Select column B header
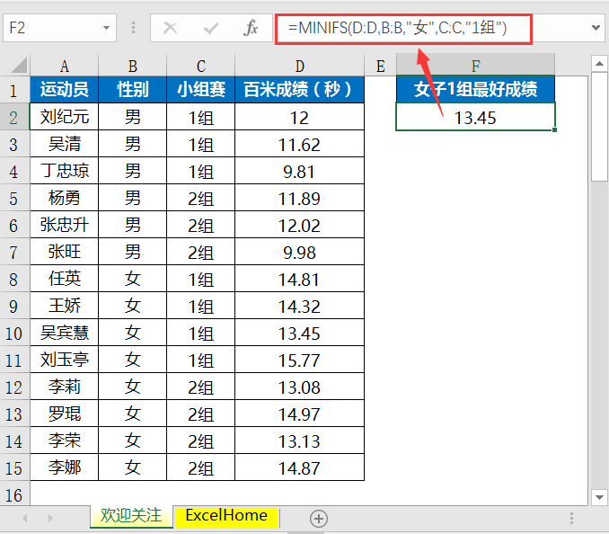The image size is (609, 534). pos(132,66)
